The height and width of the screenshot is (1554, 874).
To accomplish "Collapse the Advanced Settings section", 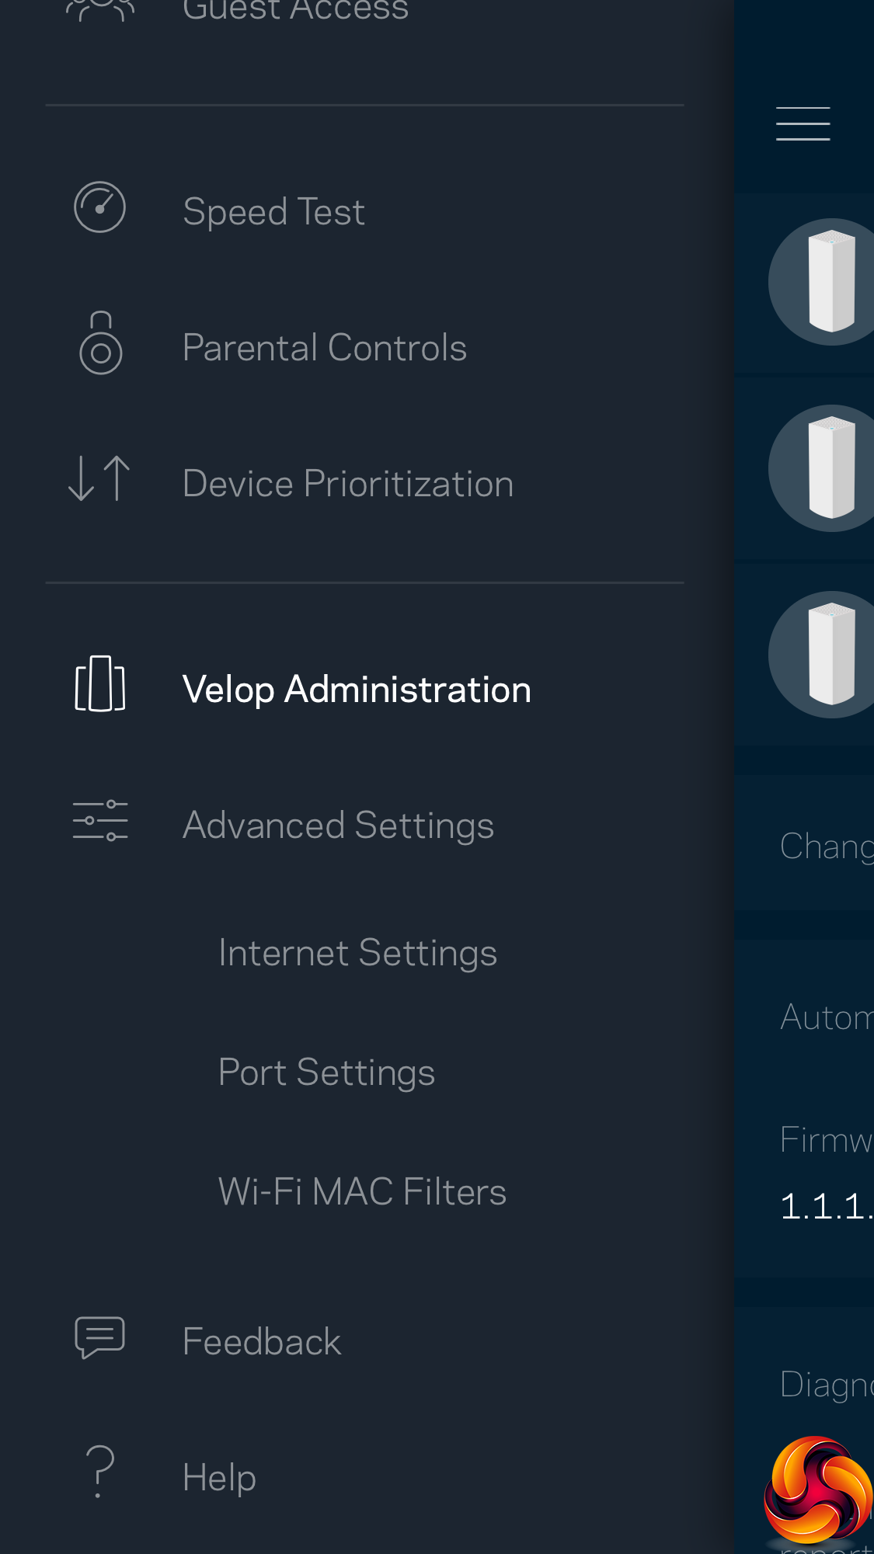I will pyautogui.click(x=338, y=825).
